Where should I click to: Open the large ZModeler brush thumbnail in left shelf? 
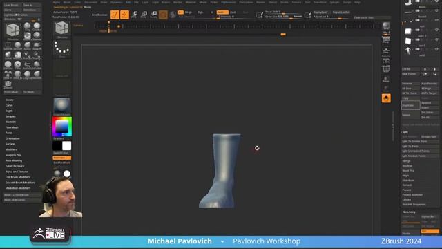61,30
